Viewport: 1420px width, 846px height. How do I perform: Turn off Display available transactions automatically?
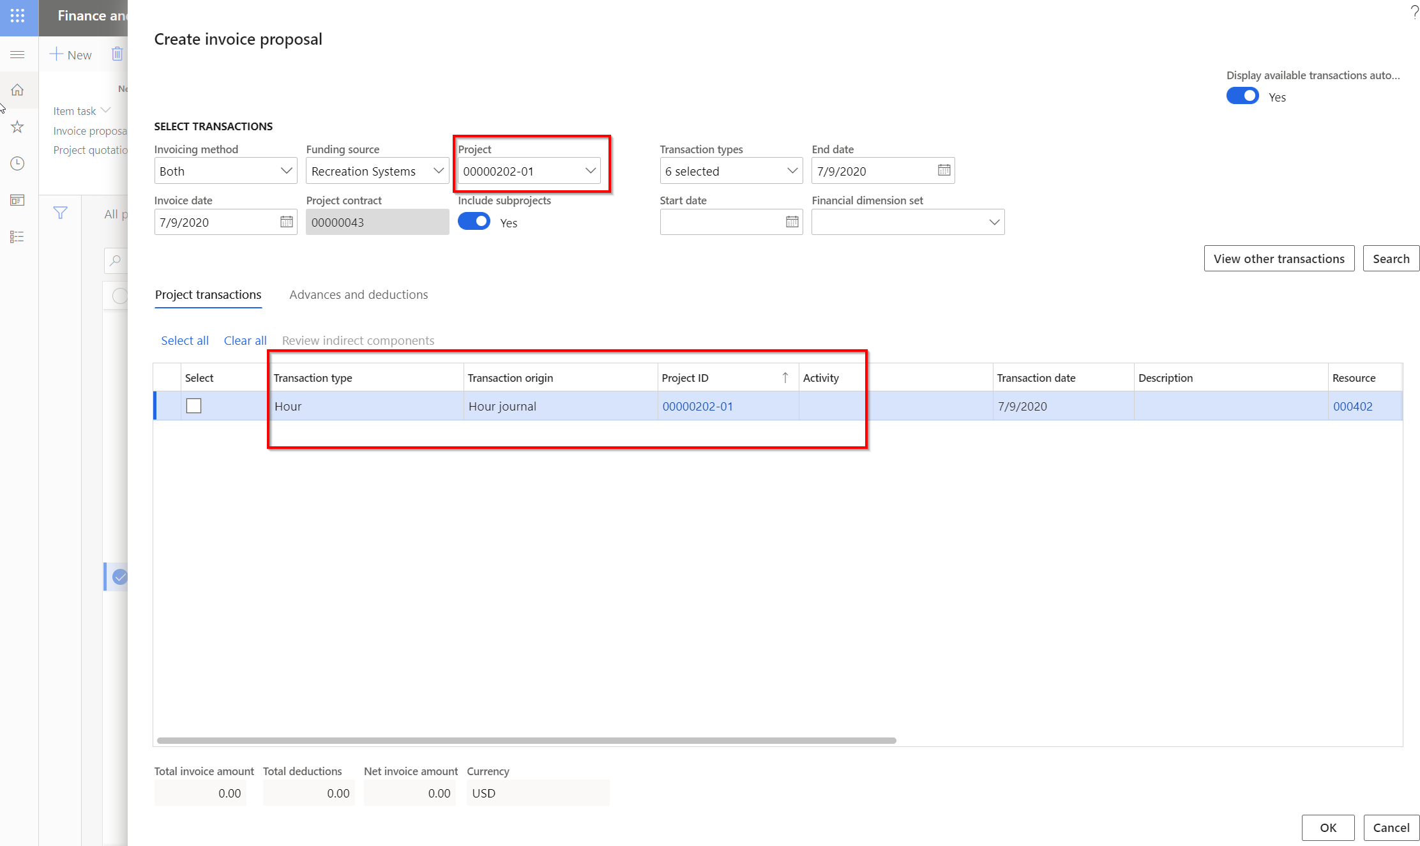point(1242,96)
